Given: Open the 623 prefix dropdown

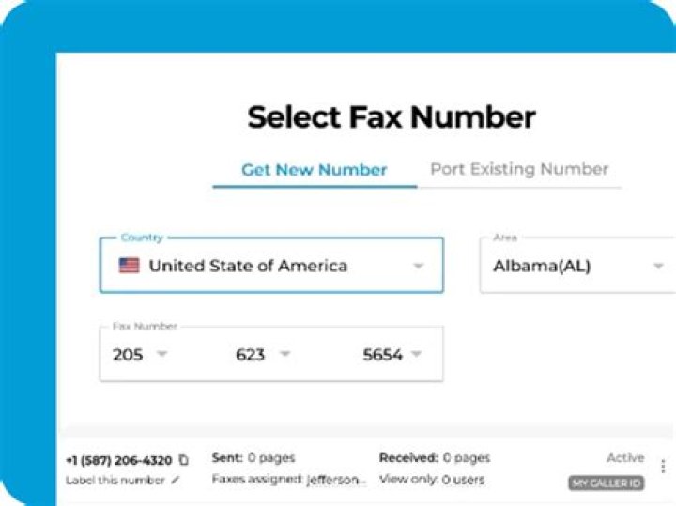Looking at the screenshot, I should pos(284,355).
